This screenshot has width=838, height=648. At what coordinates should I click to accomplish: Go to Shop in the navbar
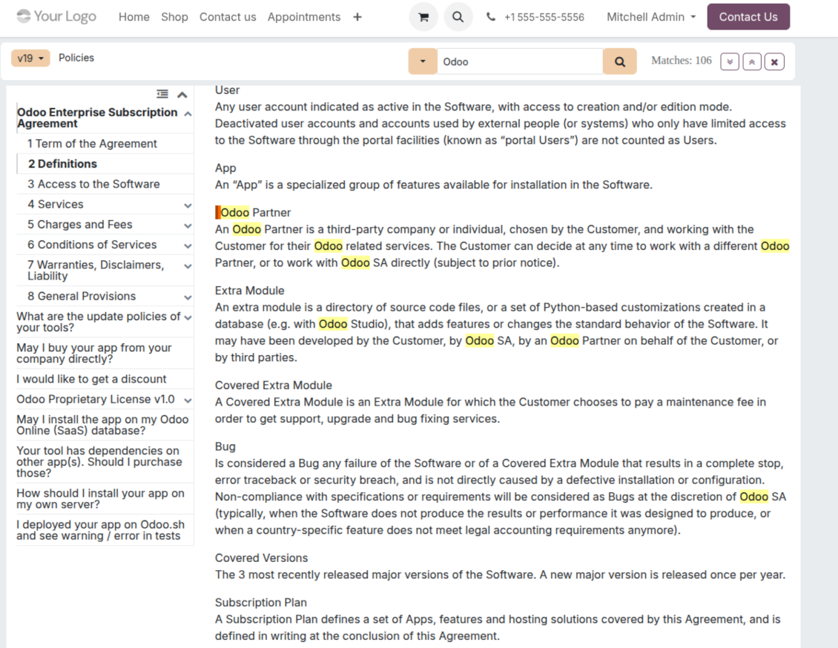click(174, 17)
